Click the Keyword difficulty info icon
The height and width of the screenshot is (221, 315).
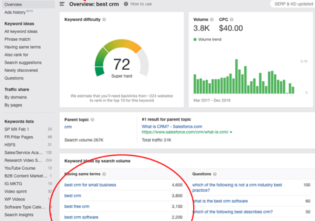click(104, 20)
